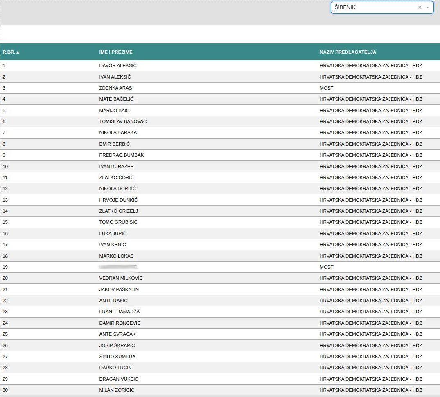Image resolution: width=440 pixels, height=397 pixels.
Task: Select the name DRAGAN VUKŠIĆ
Action: pos(118,379)
